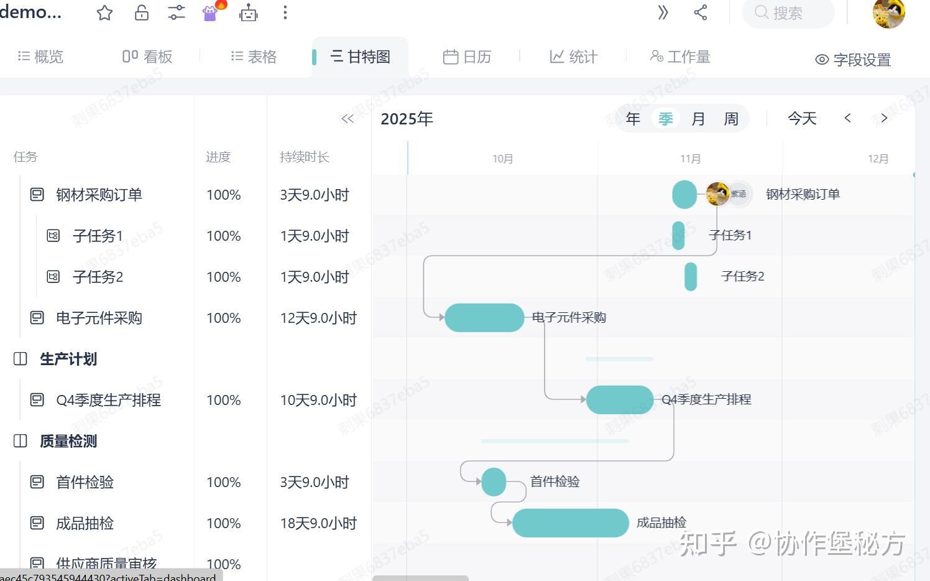Screen dimensions: 930x581
Task: Click the task icon beside 电子元件采购
Action: coord(37,318)
